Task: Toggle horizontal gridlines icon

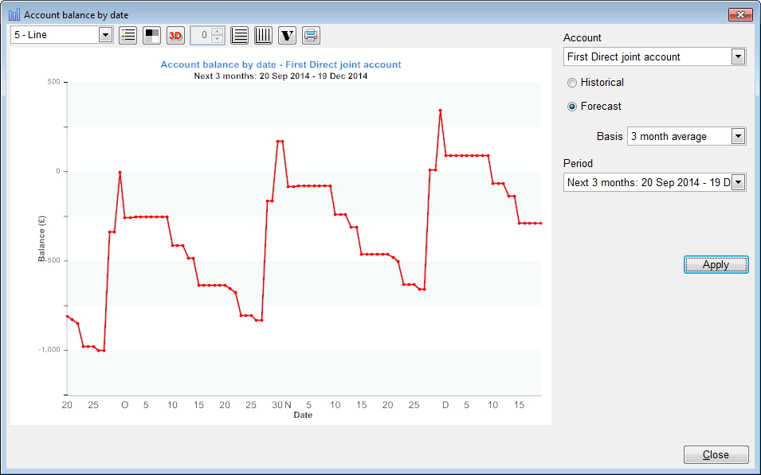Action: point(239,35)
